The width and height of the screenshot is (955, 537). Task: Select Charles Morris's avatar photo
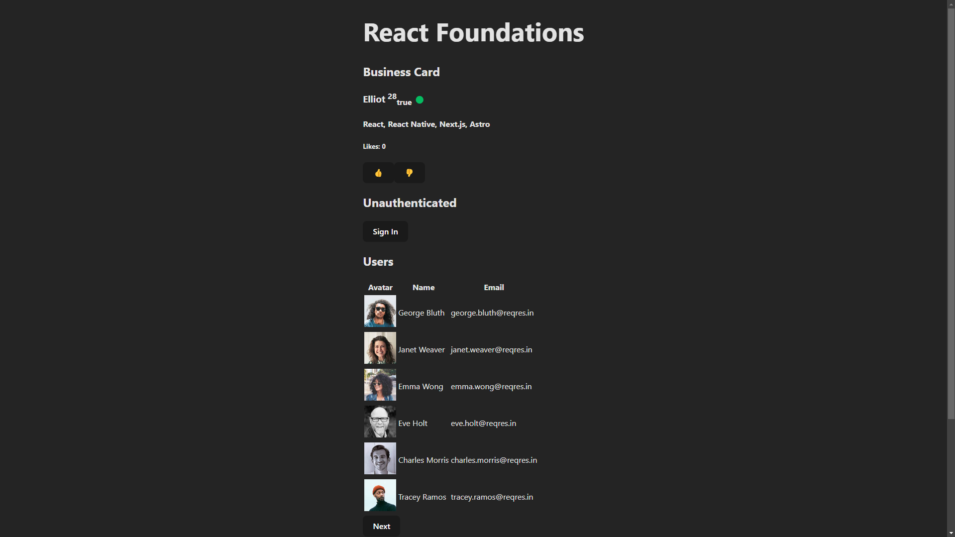coord(380,458)
